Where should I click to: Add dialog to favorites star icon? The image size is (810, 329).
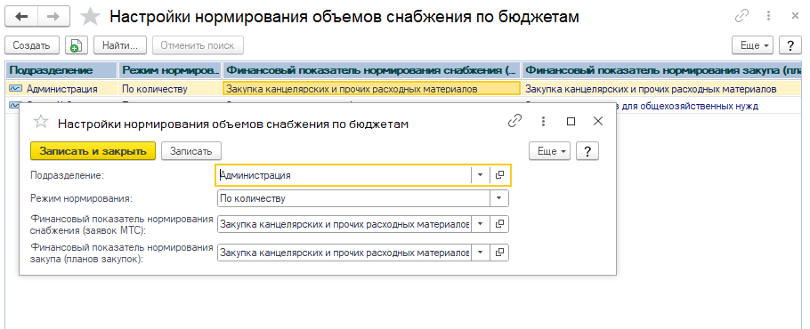(x=40, y=122)
